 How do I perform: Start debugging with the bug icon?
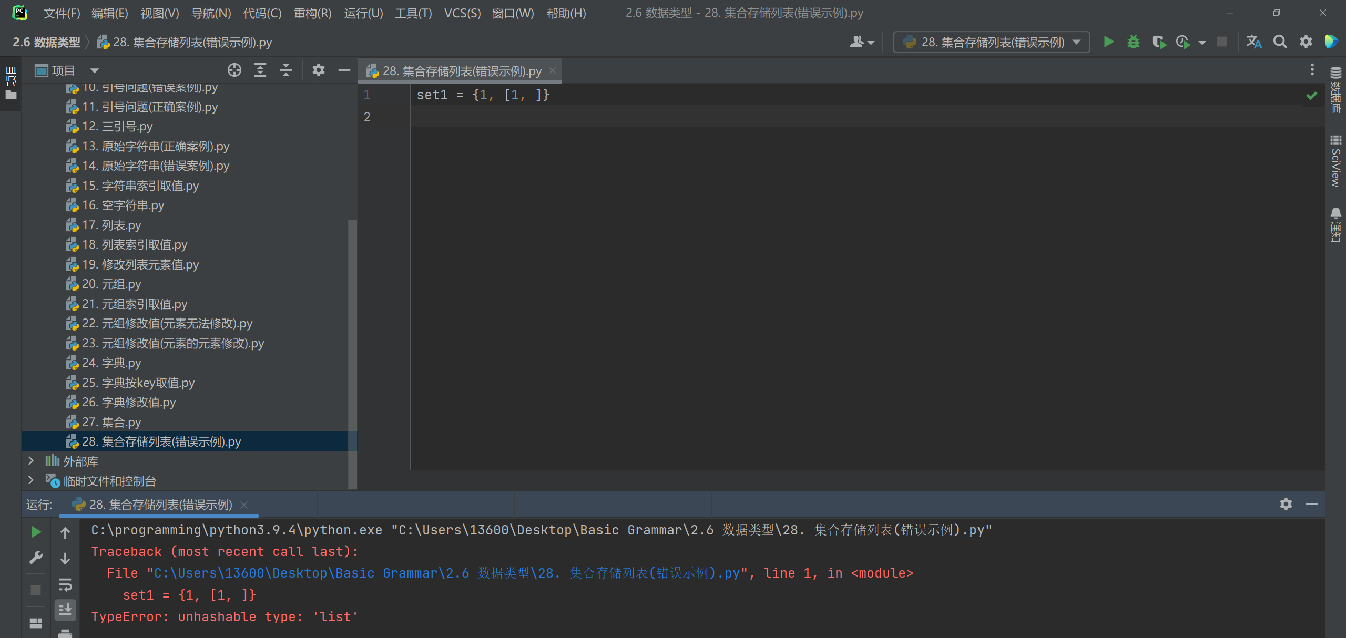pyautogui.click(x=1134, y=42)
